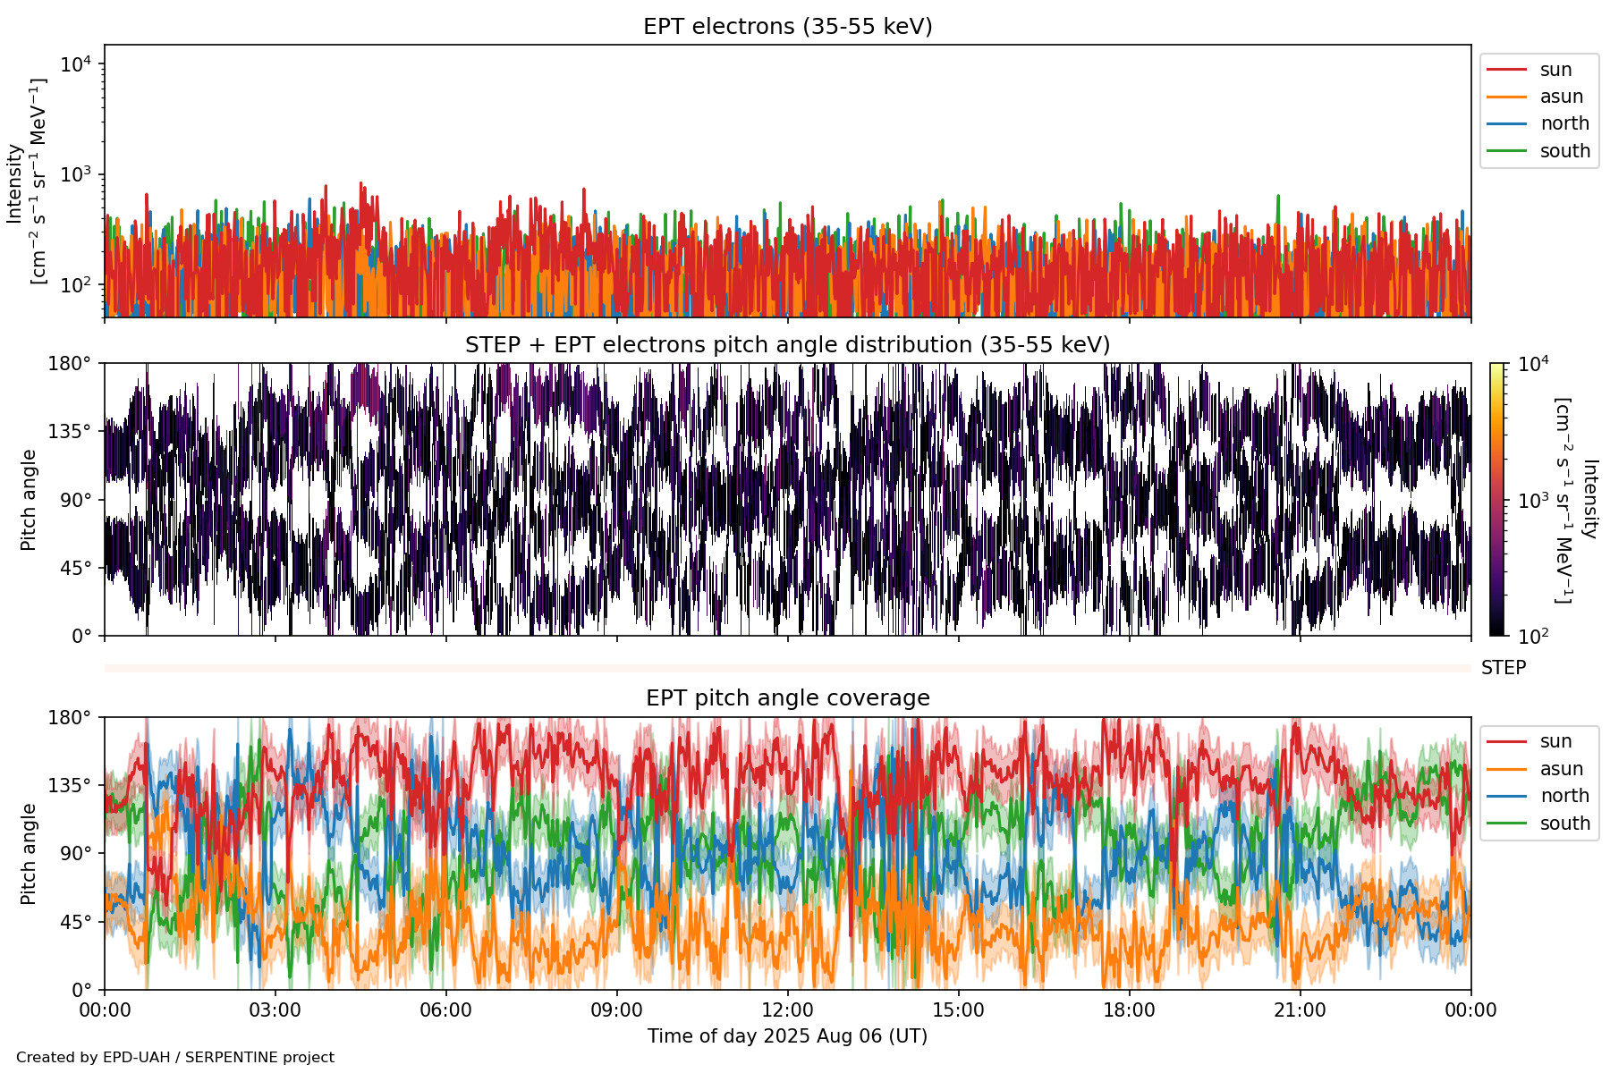Click the pitch angle distribution panel title

(787, 345)
